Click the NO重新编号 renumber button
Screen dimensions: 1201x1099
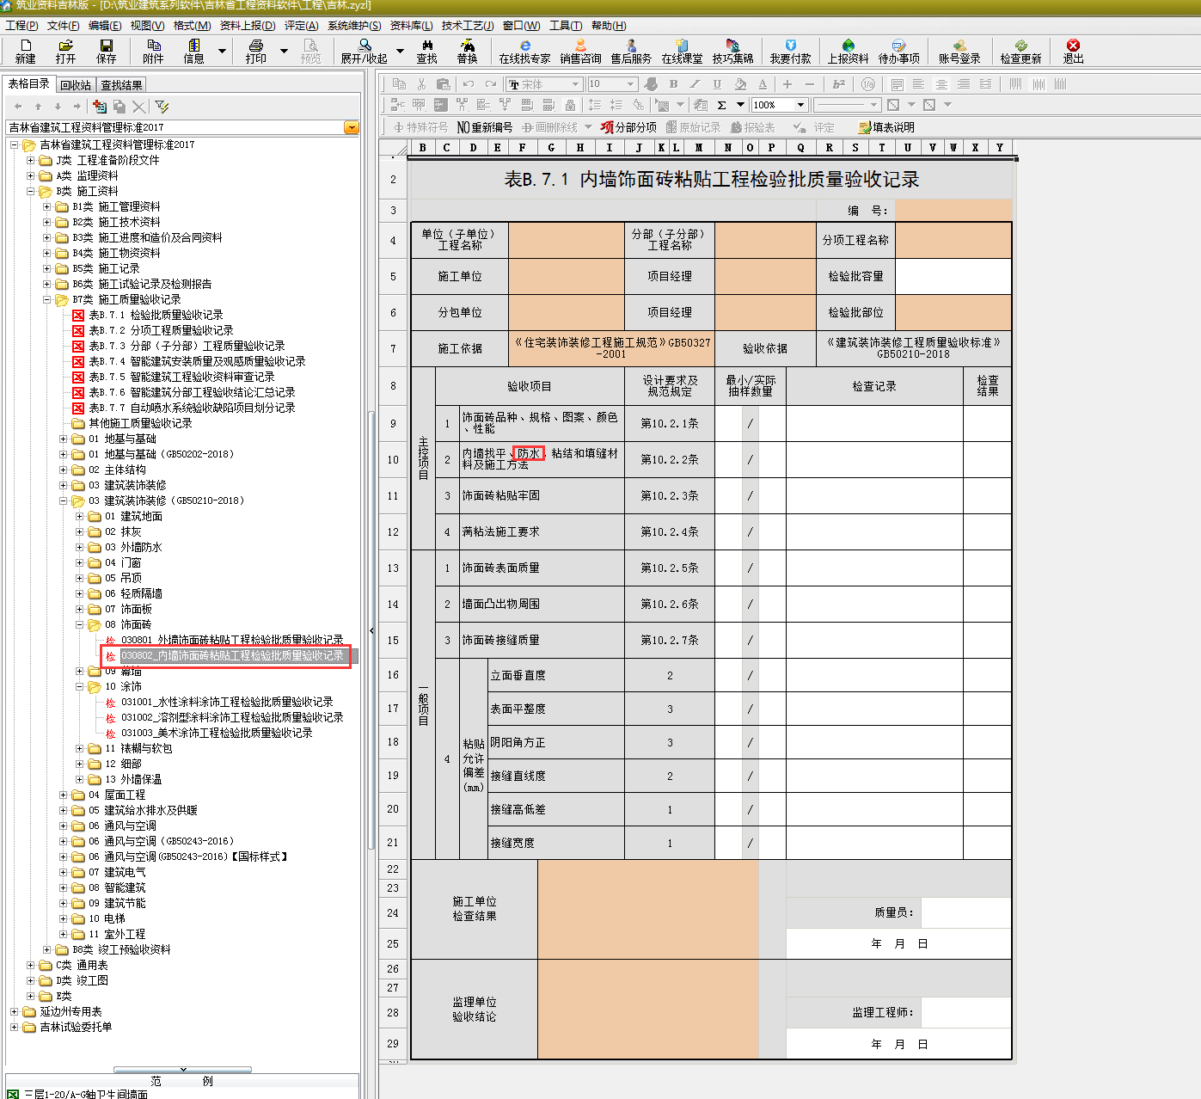coord(485,127)
